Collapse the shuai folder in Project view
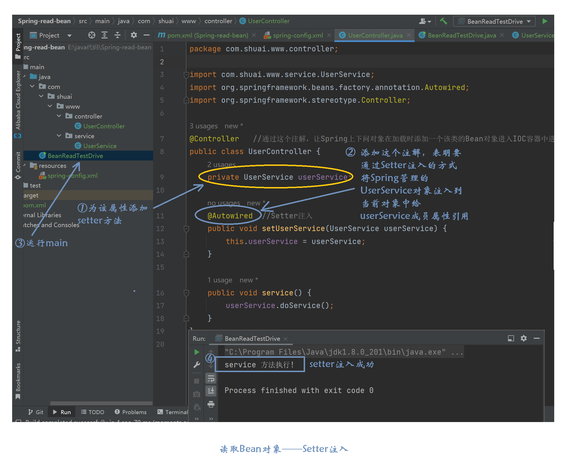 pos(41,96)
